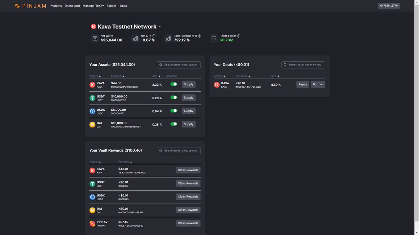Claim USDT vault rewards
Screen dimensions: 419x235
pos(188,183)
